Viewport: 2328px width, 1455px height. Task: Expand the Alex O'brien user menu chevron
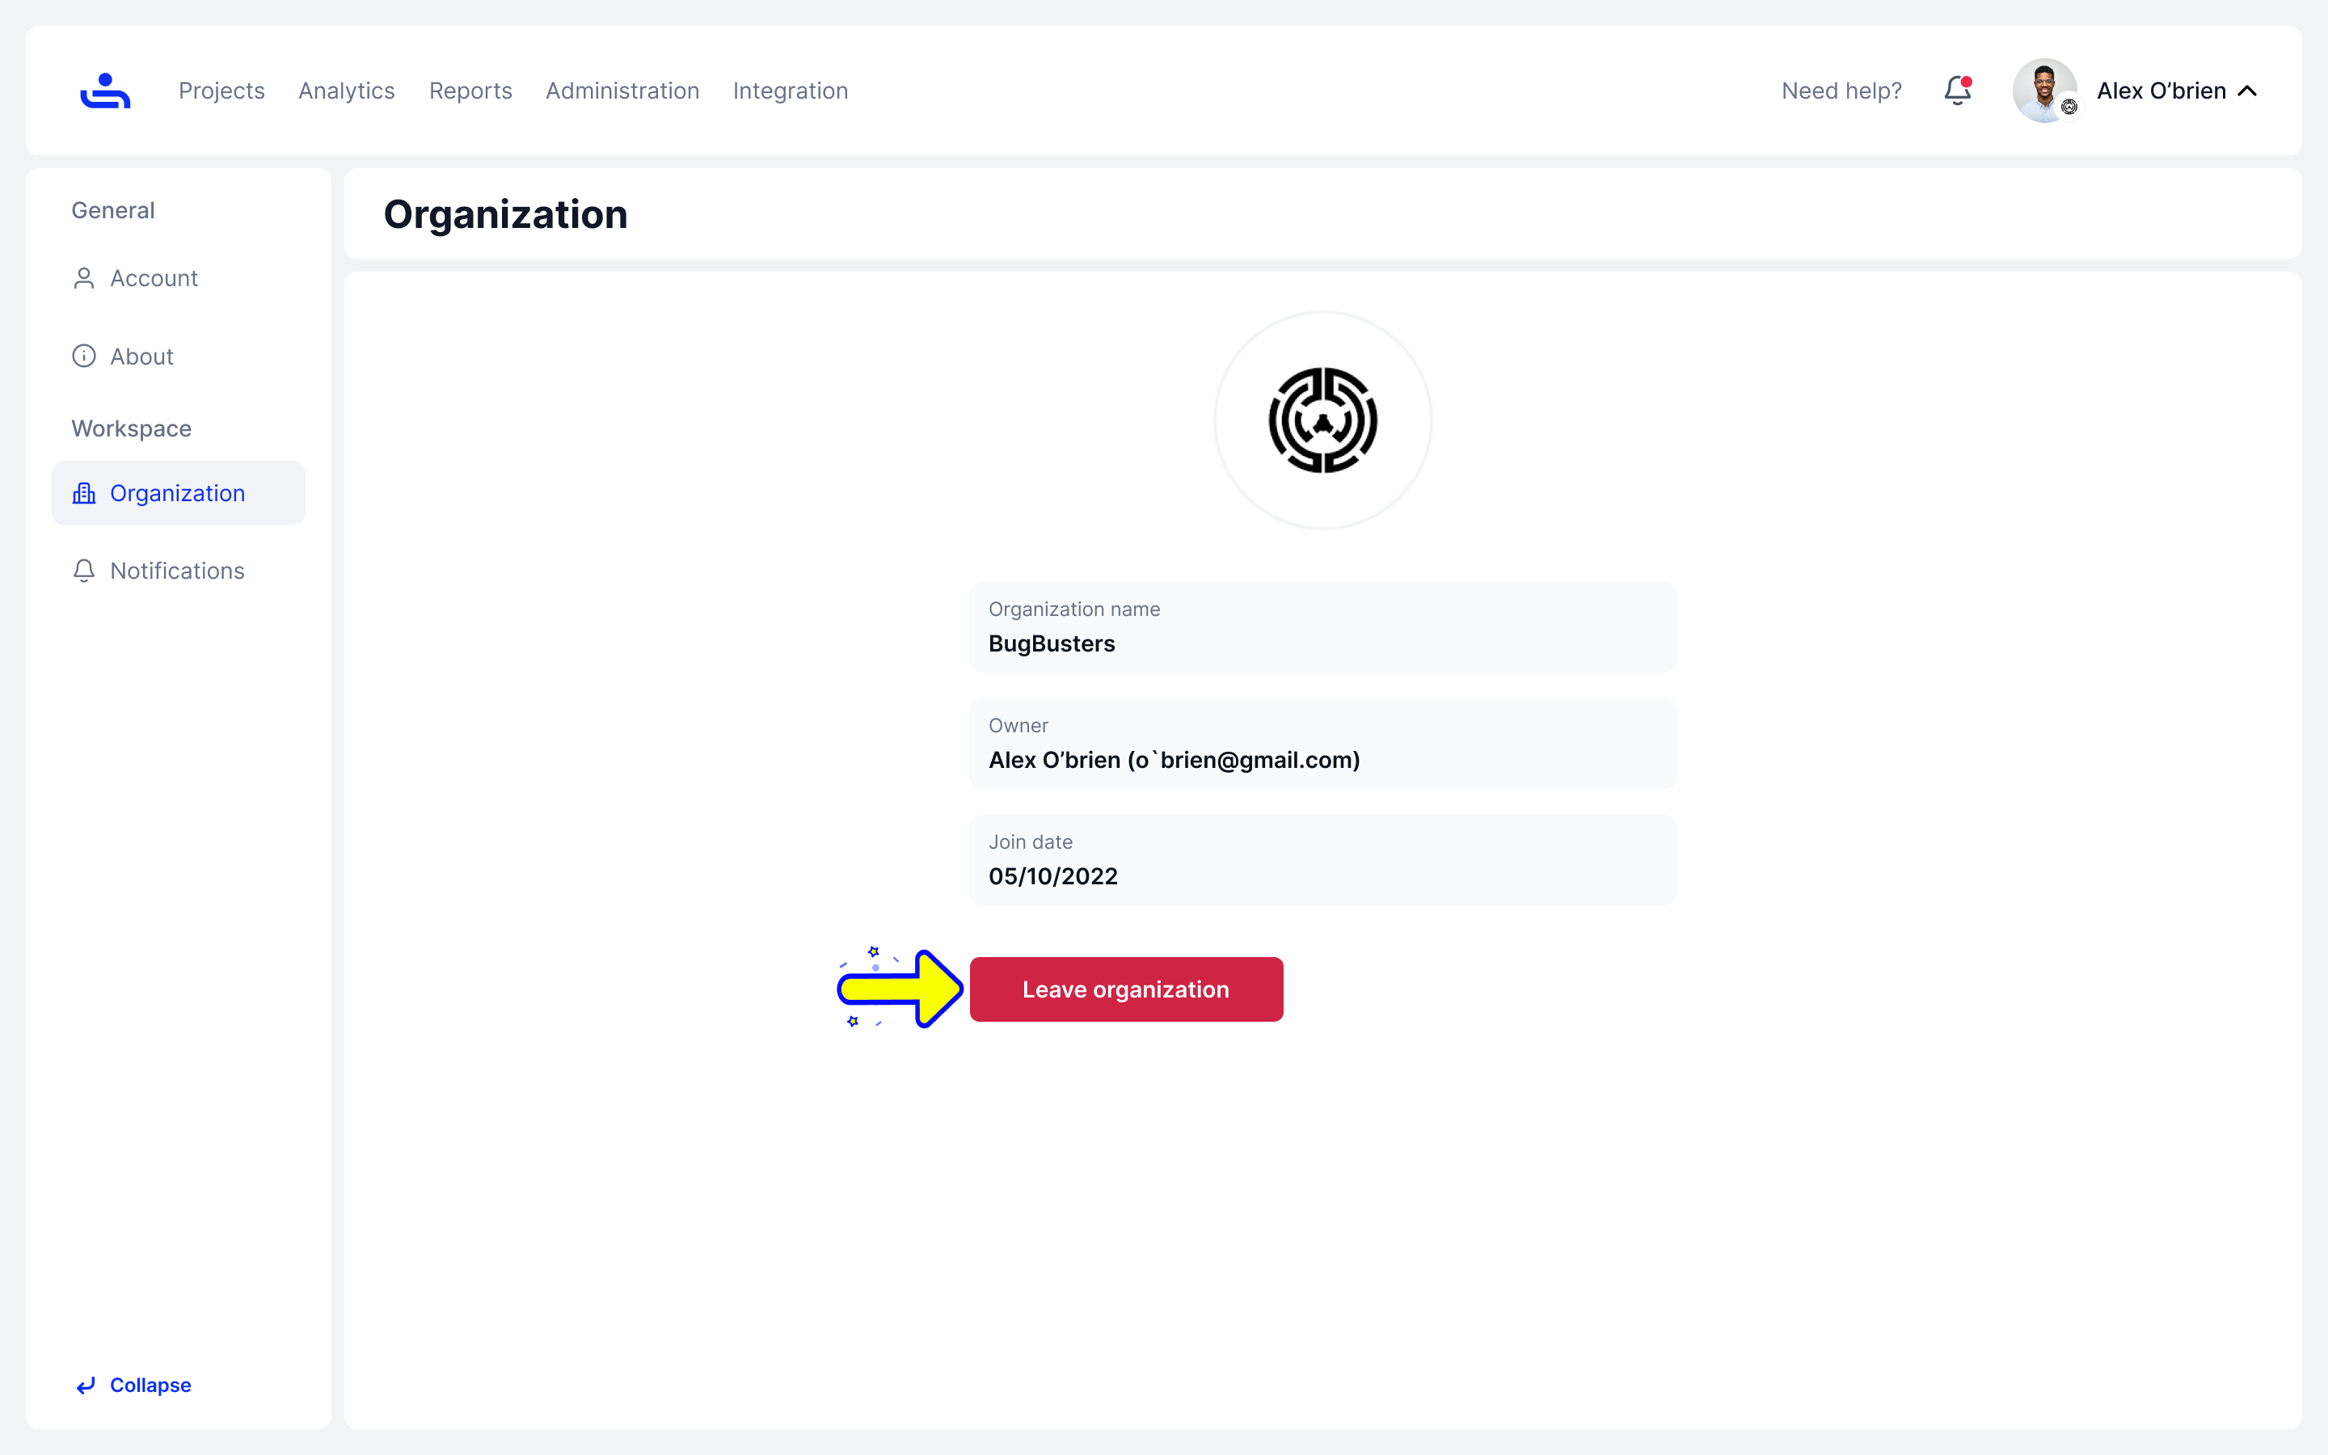(x=2247, y=91)
